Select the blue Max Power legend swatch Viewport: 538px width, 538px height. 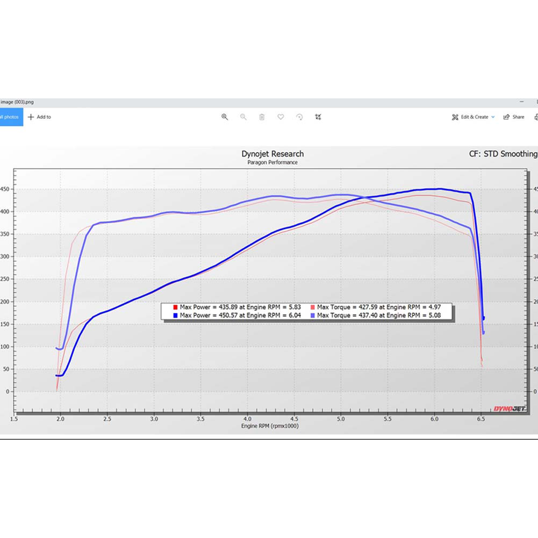(x=175, y=315)
